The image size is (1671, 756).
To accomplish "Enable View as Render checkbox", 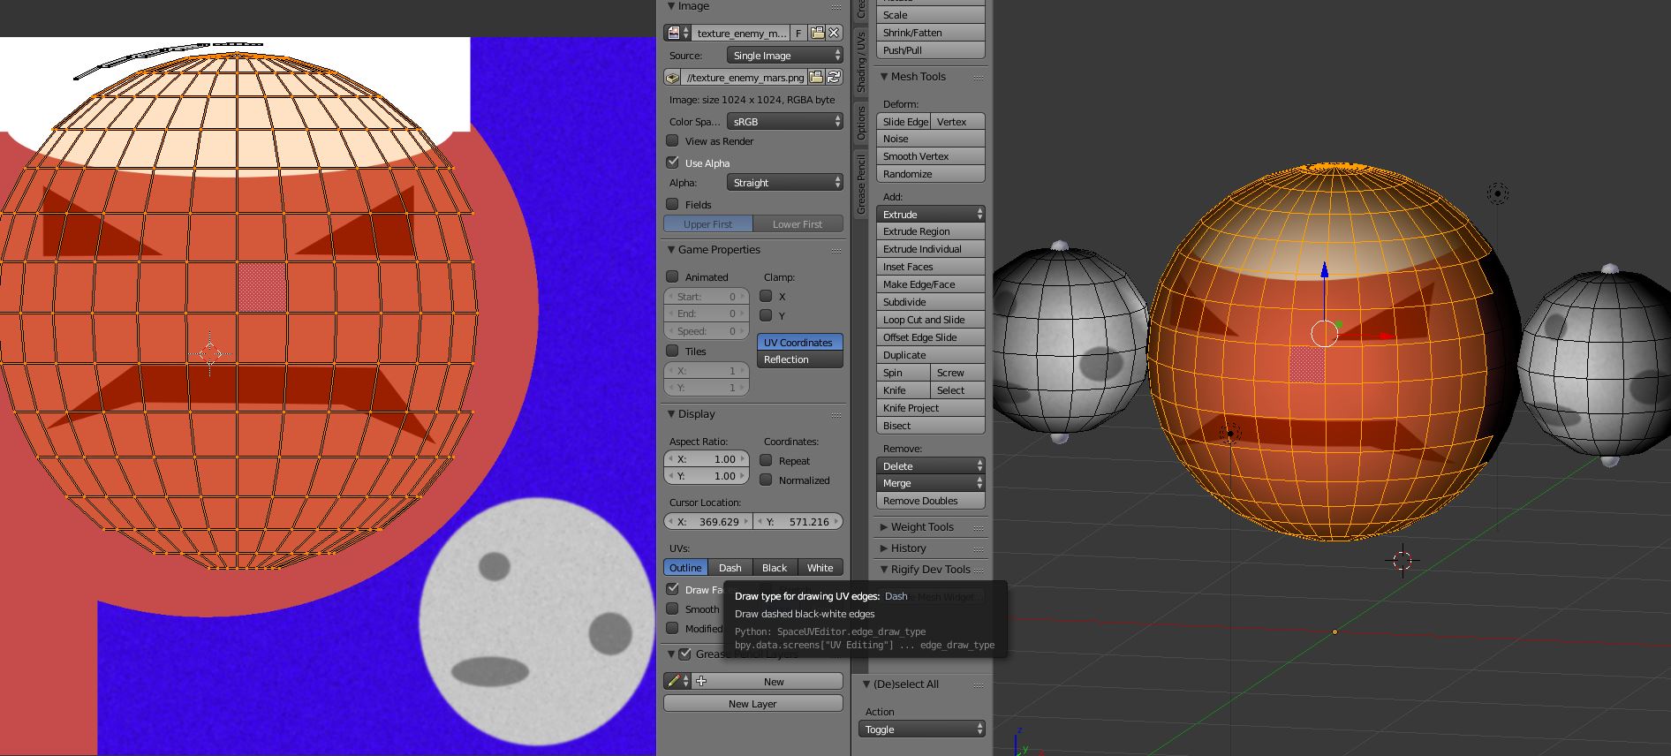I will 672,140.
